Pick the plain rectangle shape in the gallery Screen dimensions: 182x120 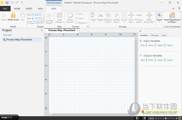pos(36,15)
